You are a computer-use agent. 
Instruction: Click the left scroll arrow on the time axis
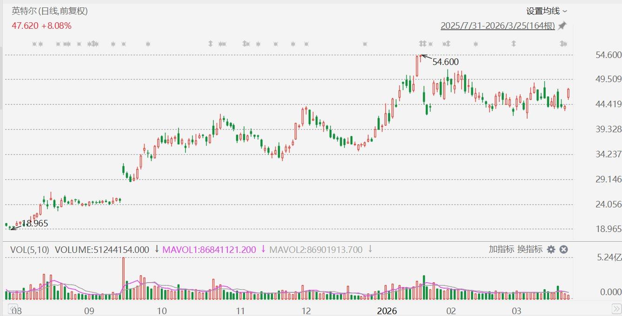tap(9, 308)
